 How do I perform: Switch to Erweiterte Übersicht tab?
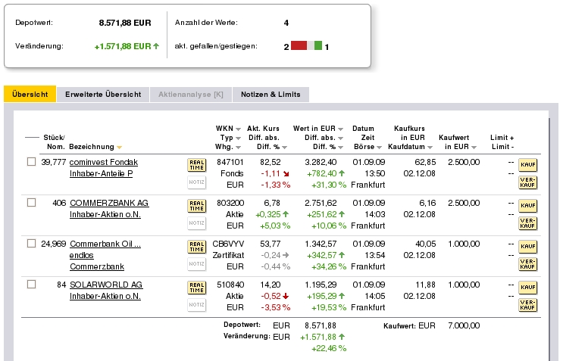pos(103,95)
